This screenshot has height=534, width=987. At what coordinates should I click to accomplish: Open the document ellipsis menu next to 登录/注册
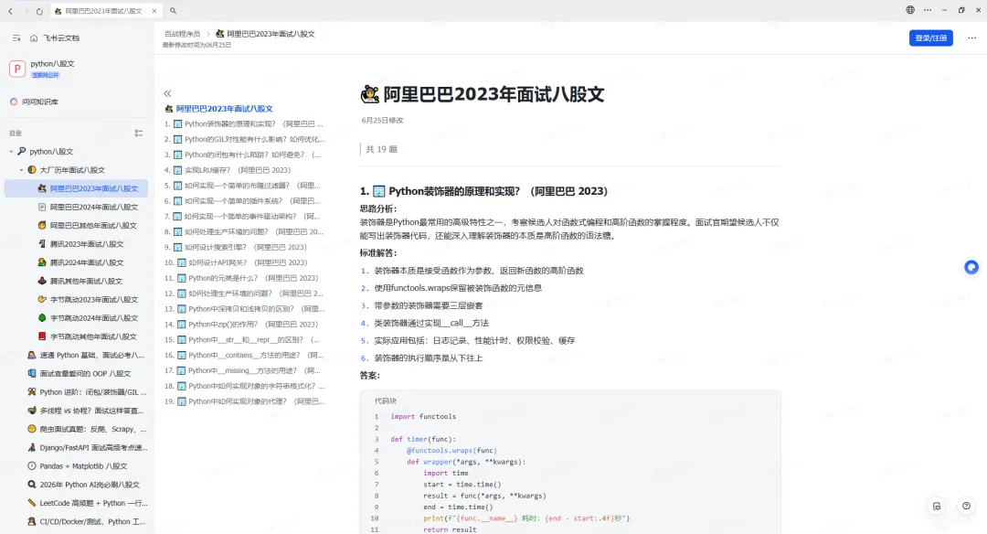click(971, 37)
